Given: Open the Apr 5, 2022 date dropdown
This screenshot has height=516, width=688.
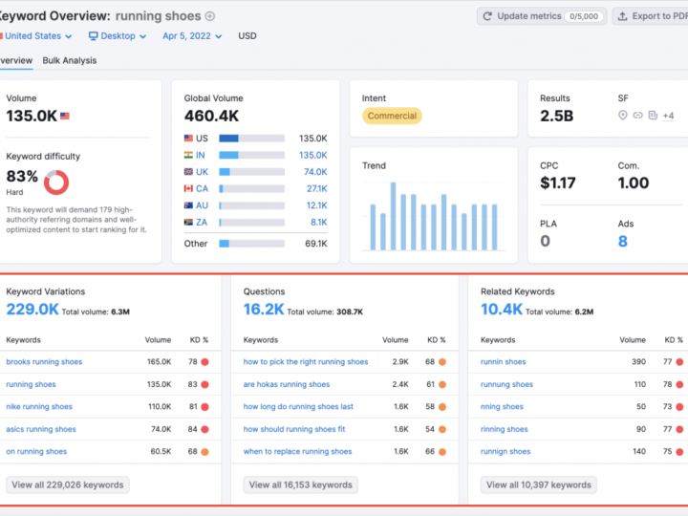Looking at the screenshot, I should 192,36.
